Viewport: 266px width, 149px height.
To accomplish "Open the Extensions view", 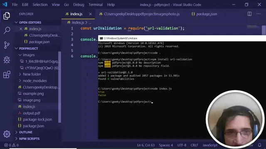I will 7,74.
